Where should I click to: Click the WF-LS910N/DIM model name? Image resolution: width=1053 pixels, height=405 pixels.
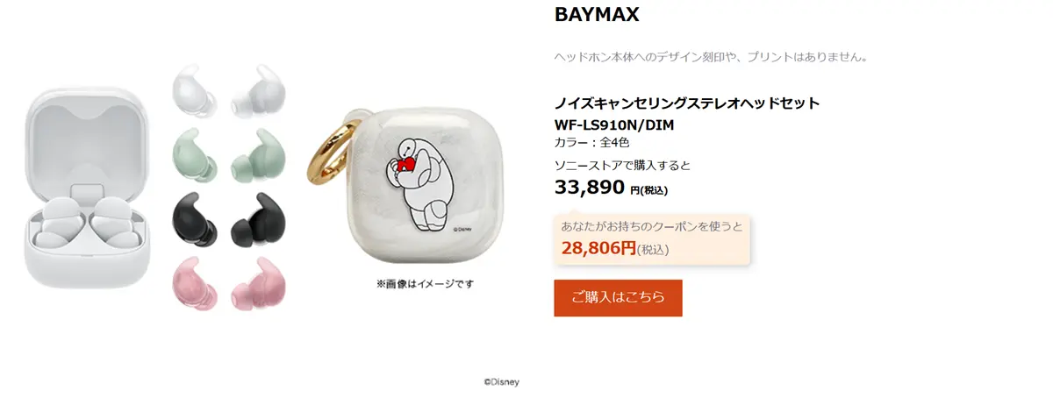[x=614, y=124]
